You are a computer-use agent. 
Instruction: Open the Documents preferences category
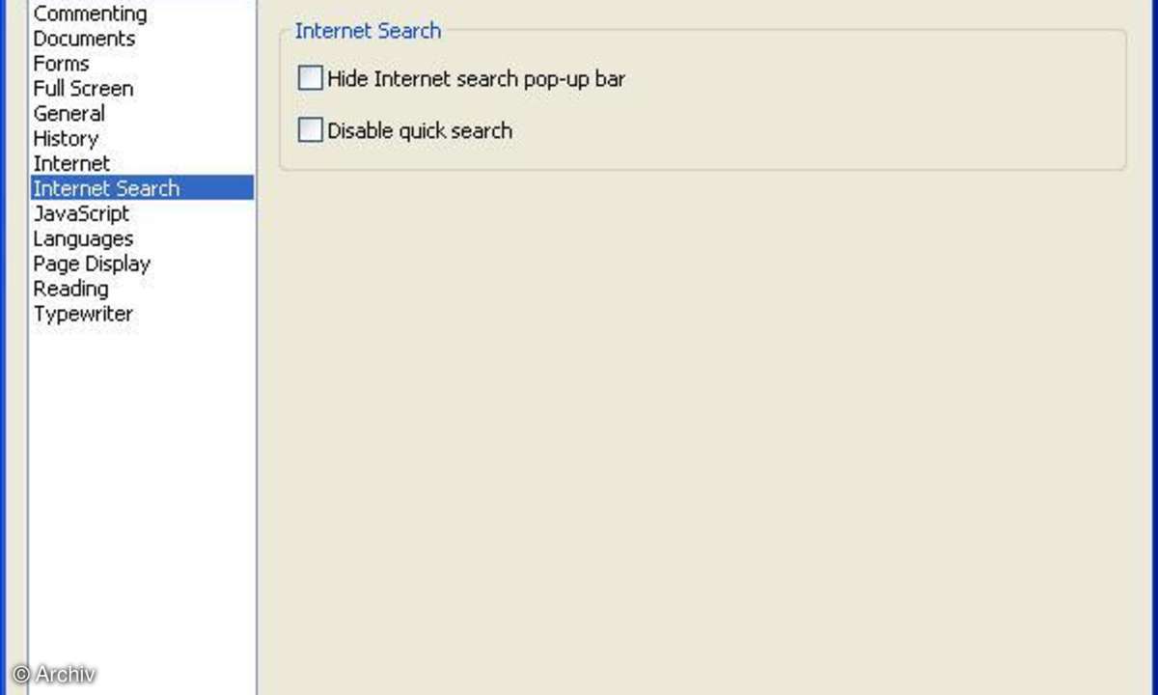(x=84, y=39)
